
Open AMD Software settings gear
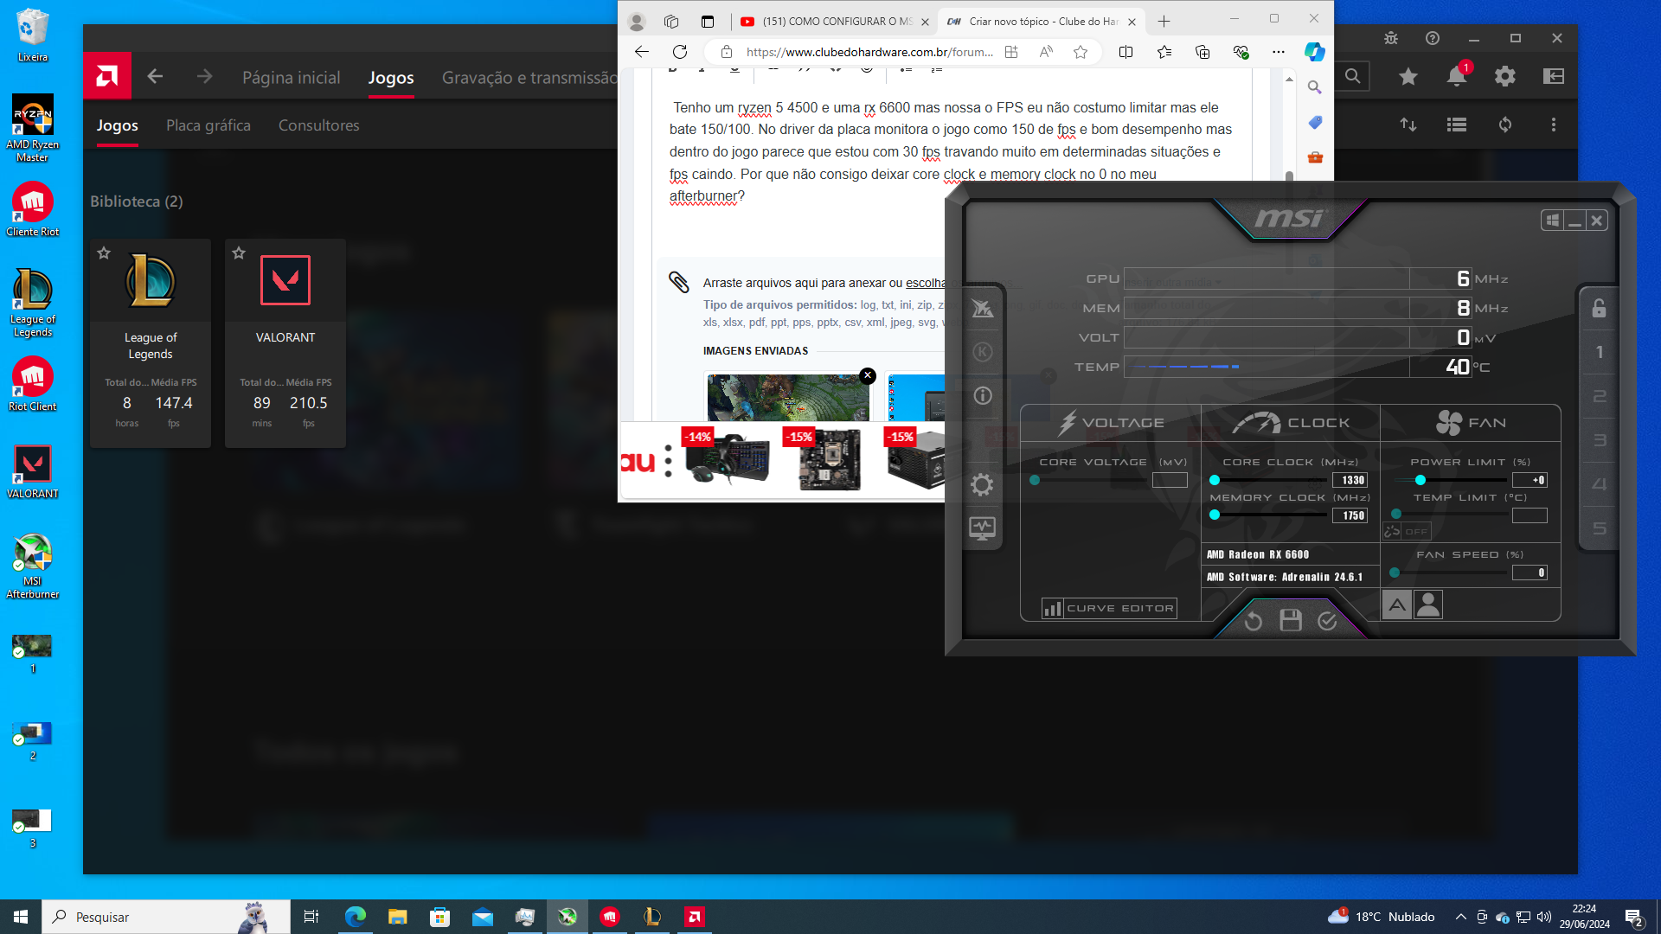pyautogui.click(x=1505, y=76)
